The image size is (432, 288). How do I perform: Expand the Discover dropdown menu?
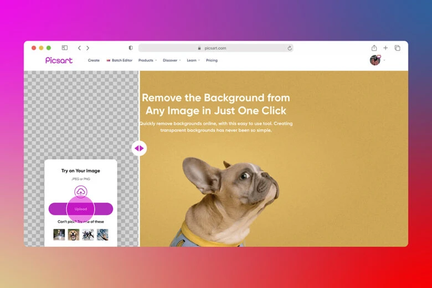click(172, 60)
